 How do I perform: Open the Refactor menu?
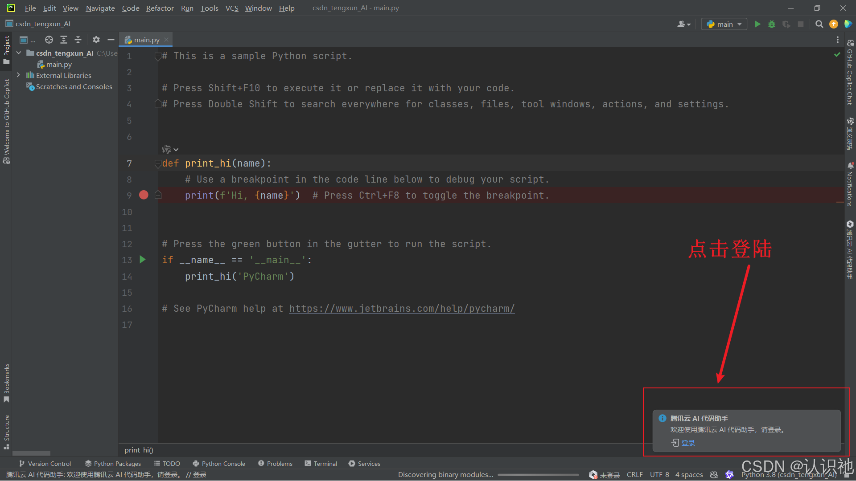coord(160,8)
